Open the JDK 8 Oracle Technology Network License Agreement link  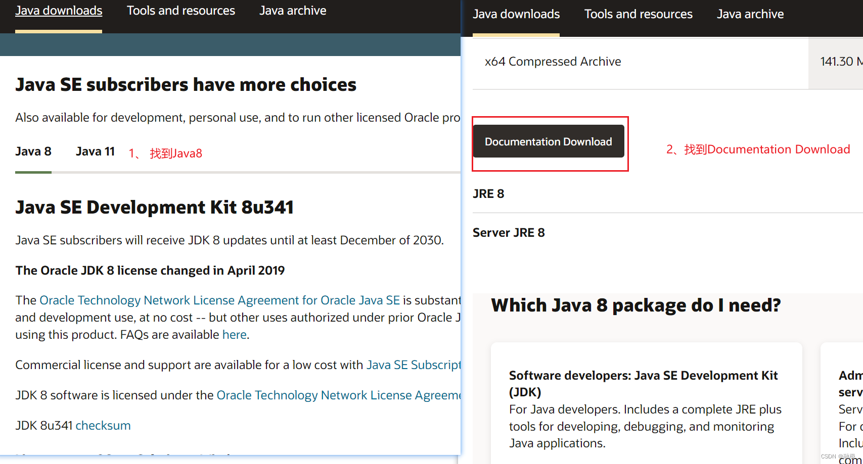tap(339, 395)
